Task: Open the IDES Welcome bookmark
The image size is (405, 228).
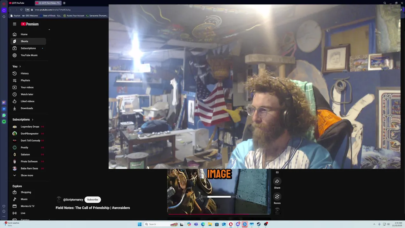Action: (x=30, y=16)
